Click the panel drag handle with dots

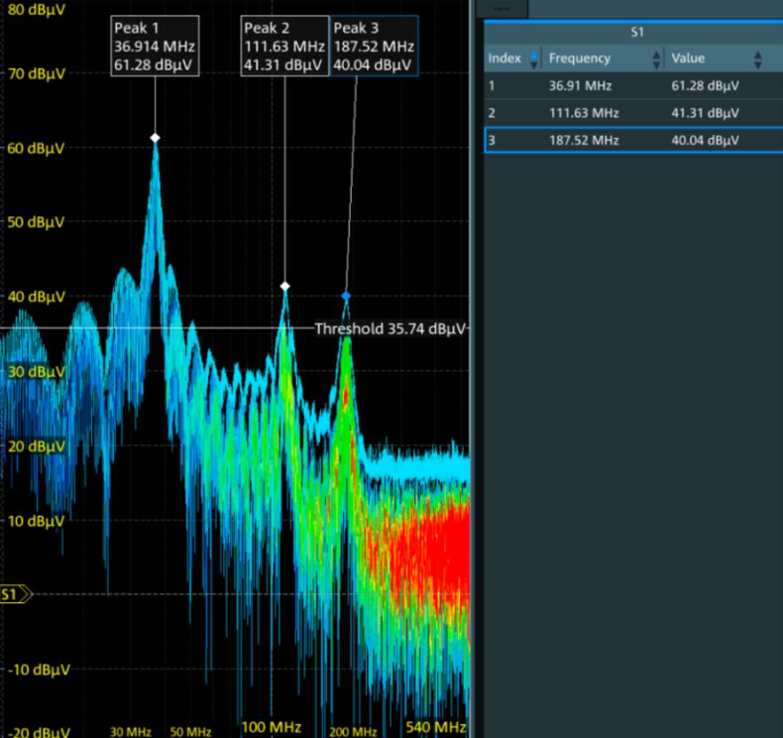tap(502, 9)
